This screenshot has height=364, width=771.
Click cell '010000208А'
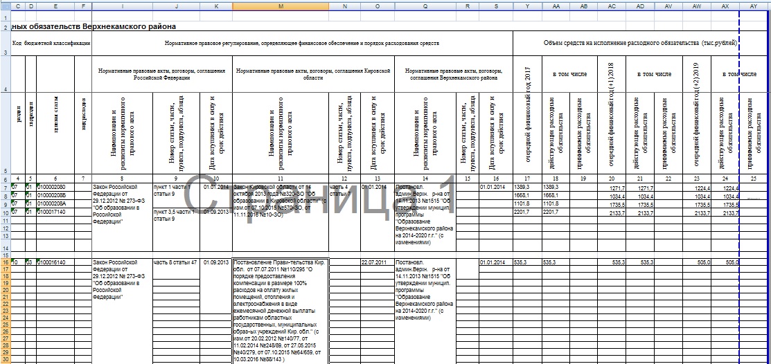(55, 204)
